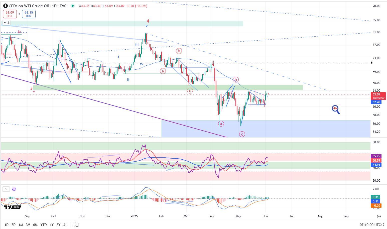
Task: Select the 1M time range
Action: [21, 225]
